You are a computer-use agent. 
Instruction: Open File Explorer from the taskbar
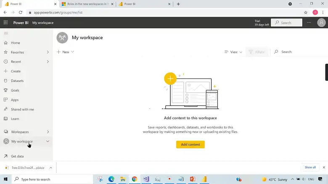[x=123, y=179]
